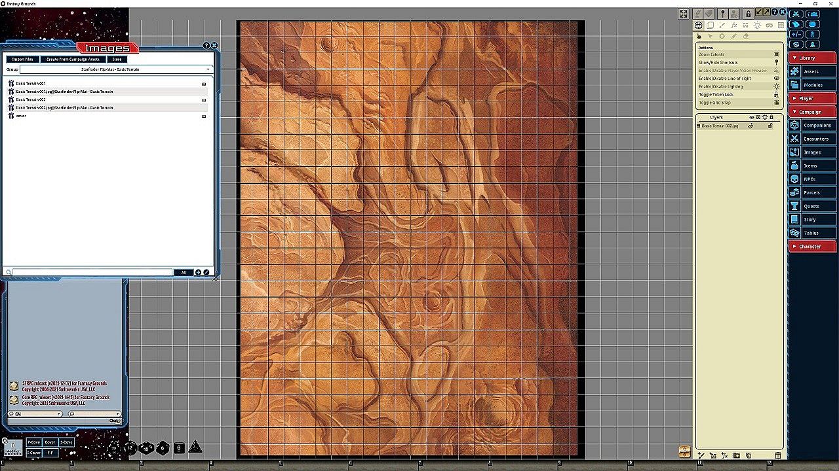The width and height of the screenshot is (839, 471).
Task: Toggle visibility of Basic Terrain 002.jpg layer
Action: pos(752,126)
